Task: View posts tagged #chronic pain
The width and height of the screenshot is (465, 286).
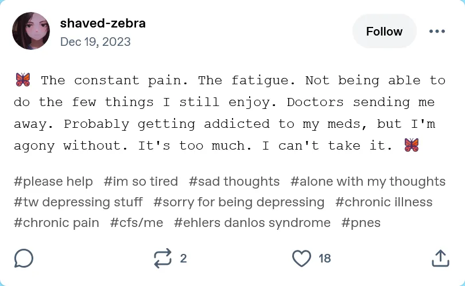Action: pos(56,222)
